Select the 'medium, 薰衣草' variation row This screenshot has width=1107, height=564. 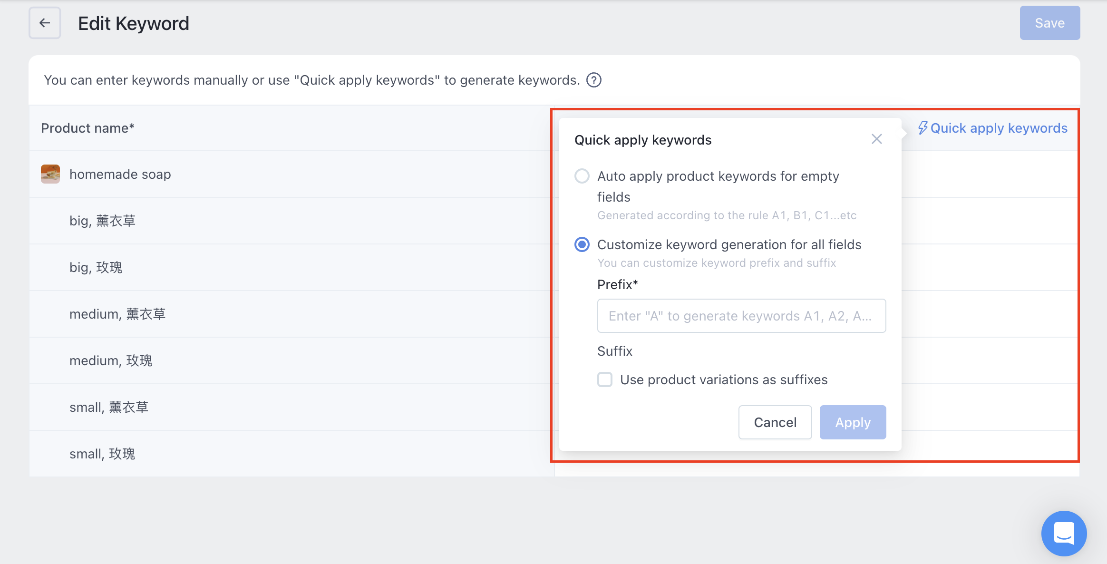(291, 314)
